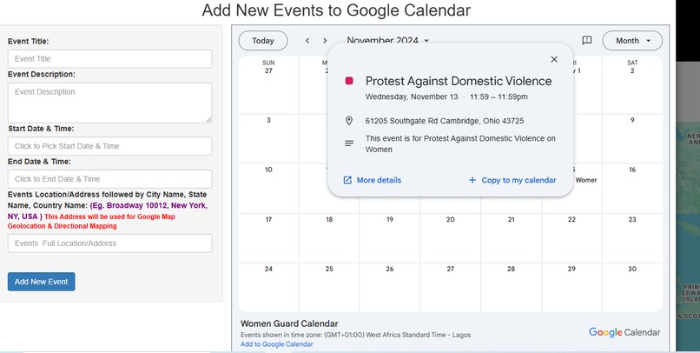Go to previous month arrow
Screen dimensions: 700x353
[307, 41]
